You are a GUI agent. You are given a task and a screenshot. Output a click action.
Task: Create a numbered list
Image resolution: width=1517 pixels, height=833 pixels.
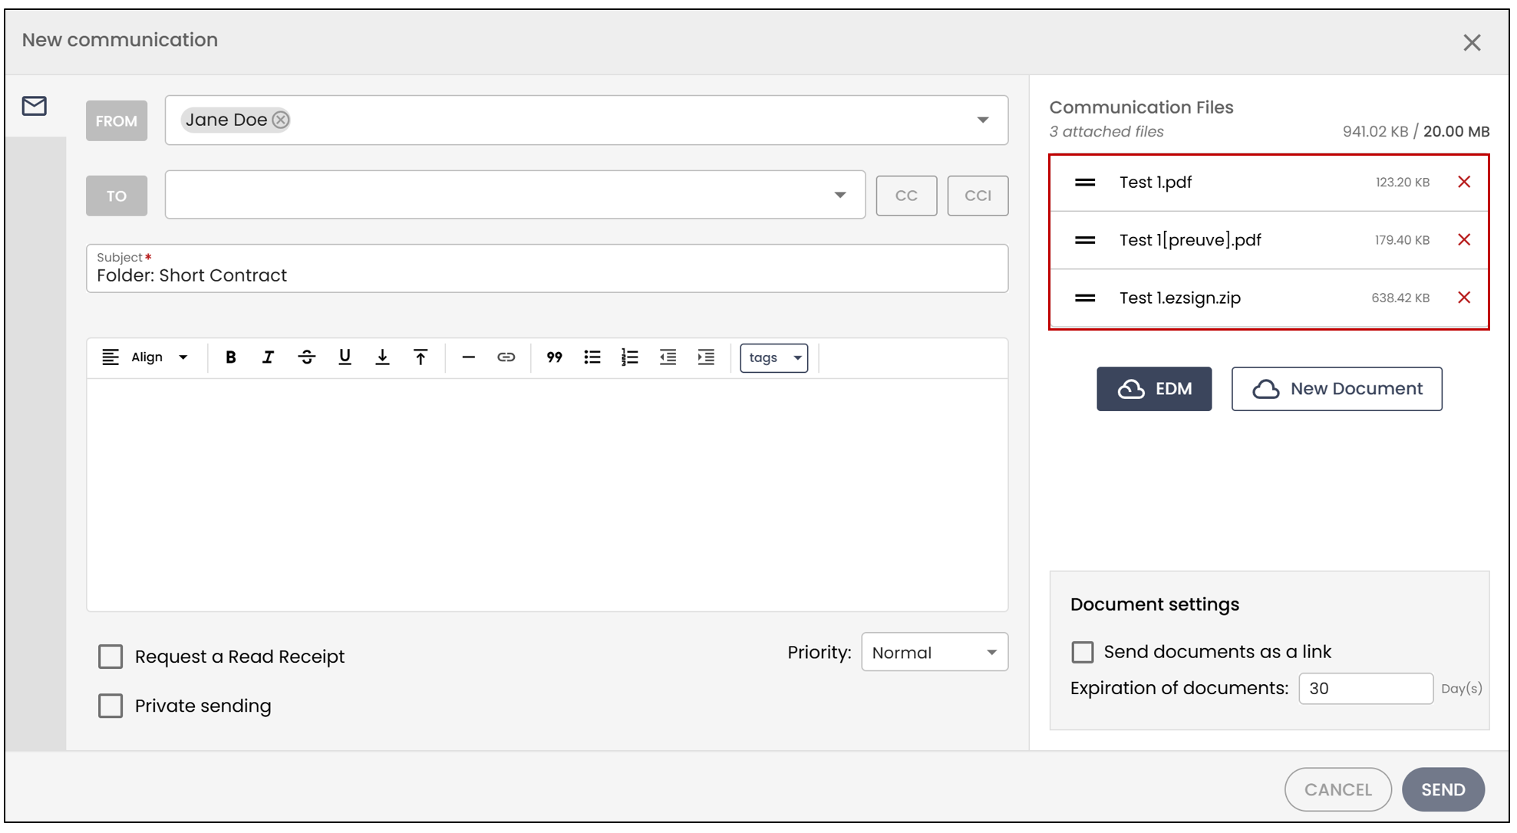(629, 357)
